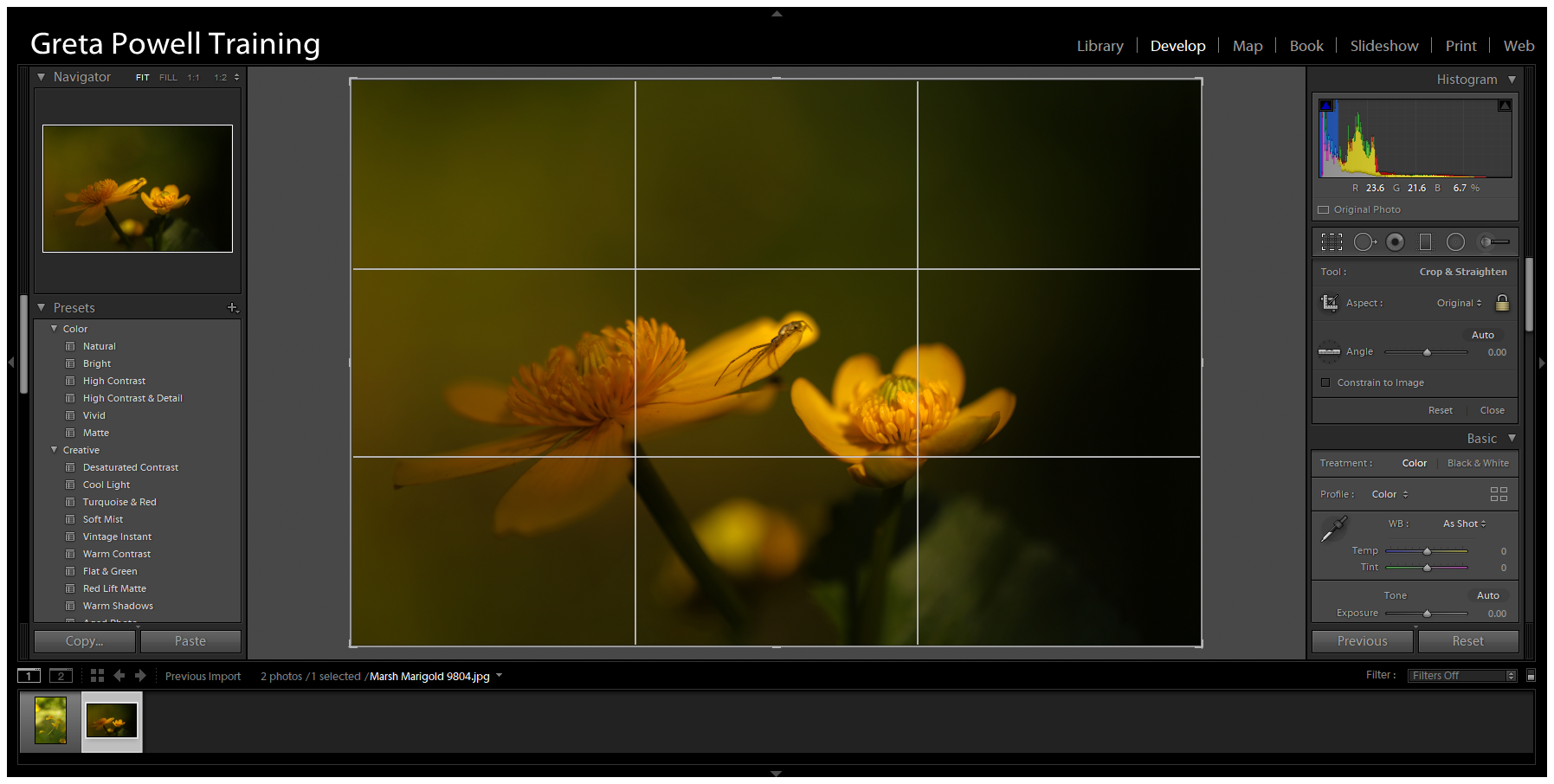Click the Auto tone button

1488,595
